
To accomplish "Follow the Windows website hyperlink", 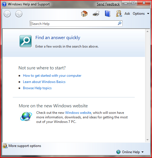I will [x=78, y=113].
